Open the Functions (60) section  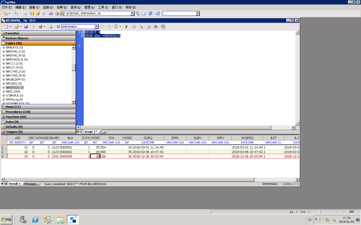click(38, 117)
